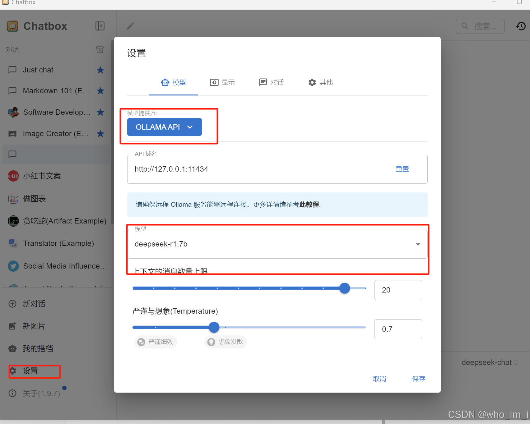Viewport: 530px width, 424px height.
Task: Toggle star on Software Developer conversation
Action: tap(100, 112)
